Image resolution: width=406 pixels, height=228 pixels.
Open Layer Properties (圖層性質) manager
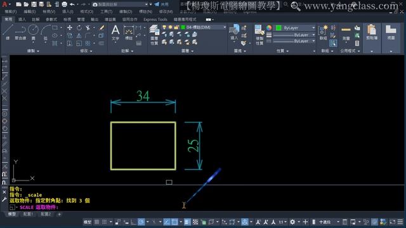pyautogui.click(x=154, y=35)
